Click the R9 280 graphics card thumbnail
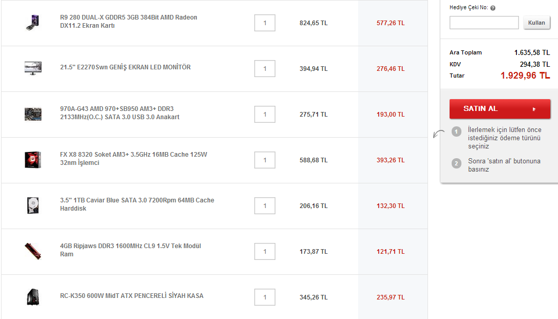The width and height of the screenshot is (558, 319). click(x=32, y=23)
